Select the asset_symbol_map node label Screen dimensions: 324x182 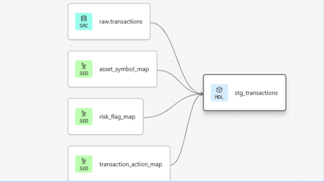(x=124, y=69)
